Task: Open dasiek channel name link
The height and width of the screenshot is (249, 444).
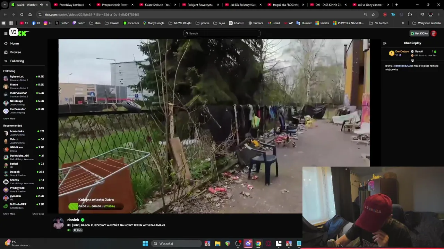Action: 73,220
